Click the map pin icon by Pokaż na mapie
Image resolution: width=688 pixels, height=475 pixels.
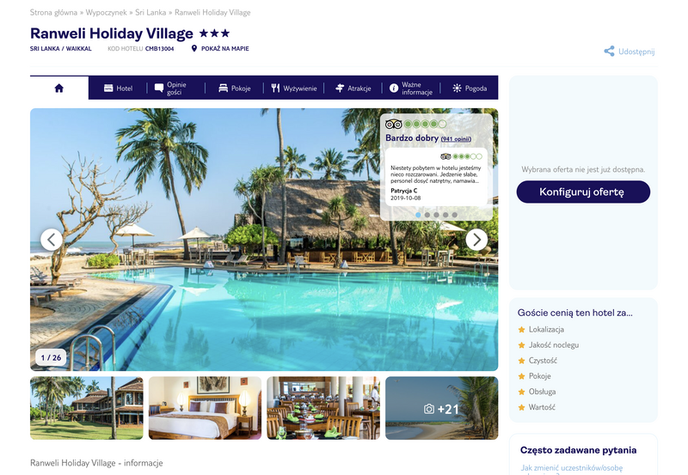click(194, 49)
